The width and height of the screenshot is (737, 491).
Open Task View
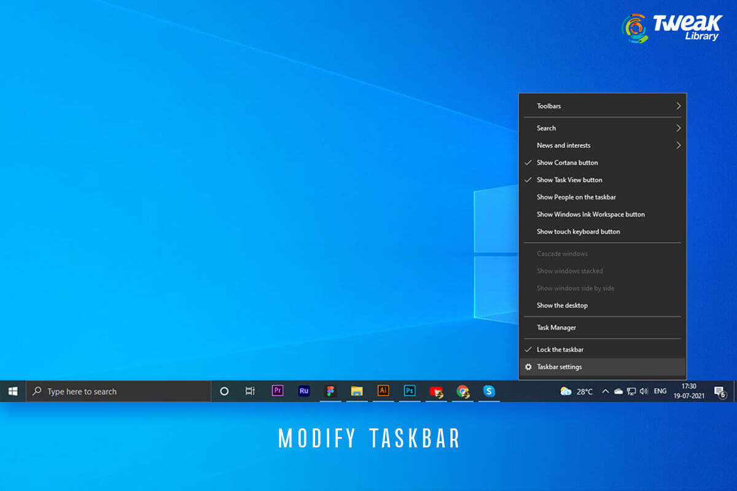pos(249,391)
